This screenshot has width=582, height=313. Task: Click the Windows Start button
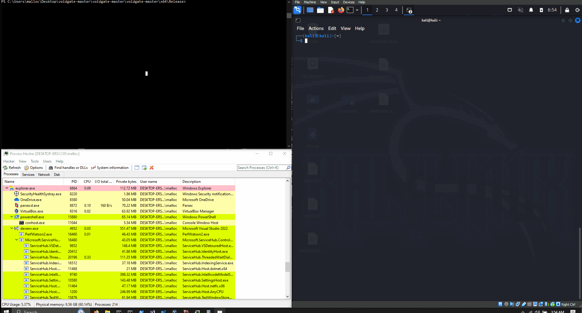[x=6, y=311]
